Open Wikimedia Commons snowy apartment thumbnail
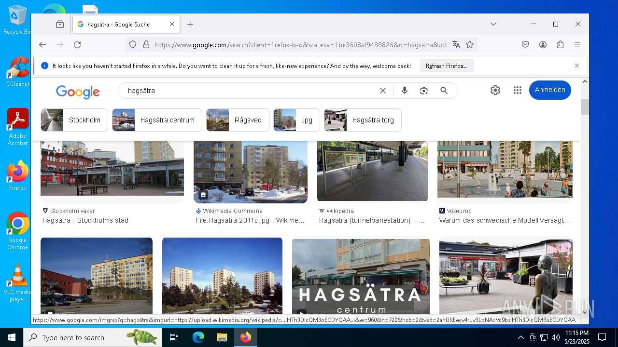This screenshot has height=347, width=618. click(251, 172)
